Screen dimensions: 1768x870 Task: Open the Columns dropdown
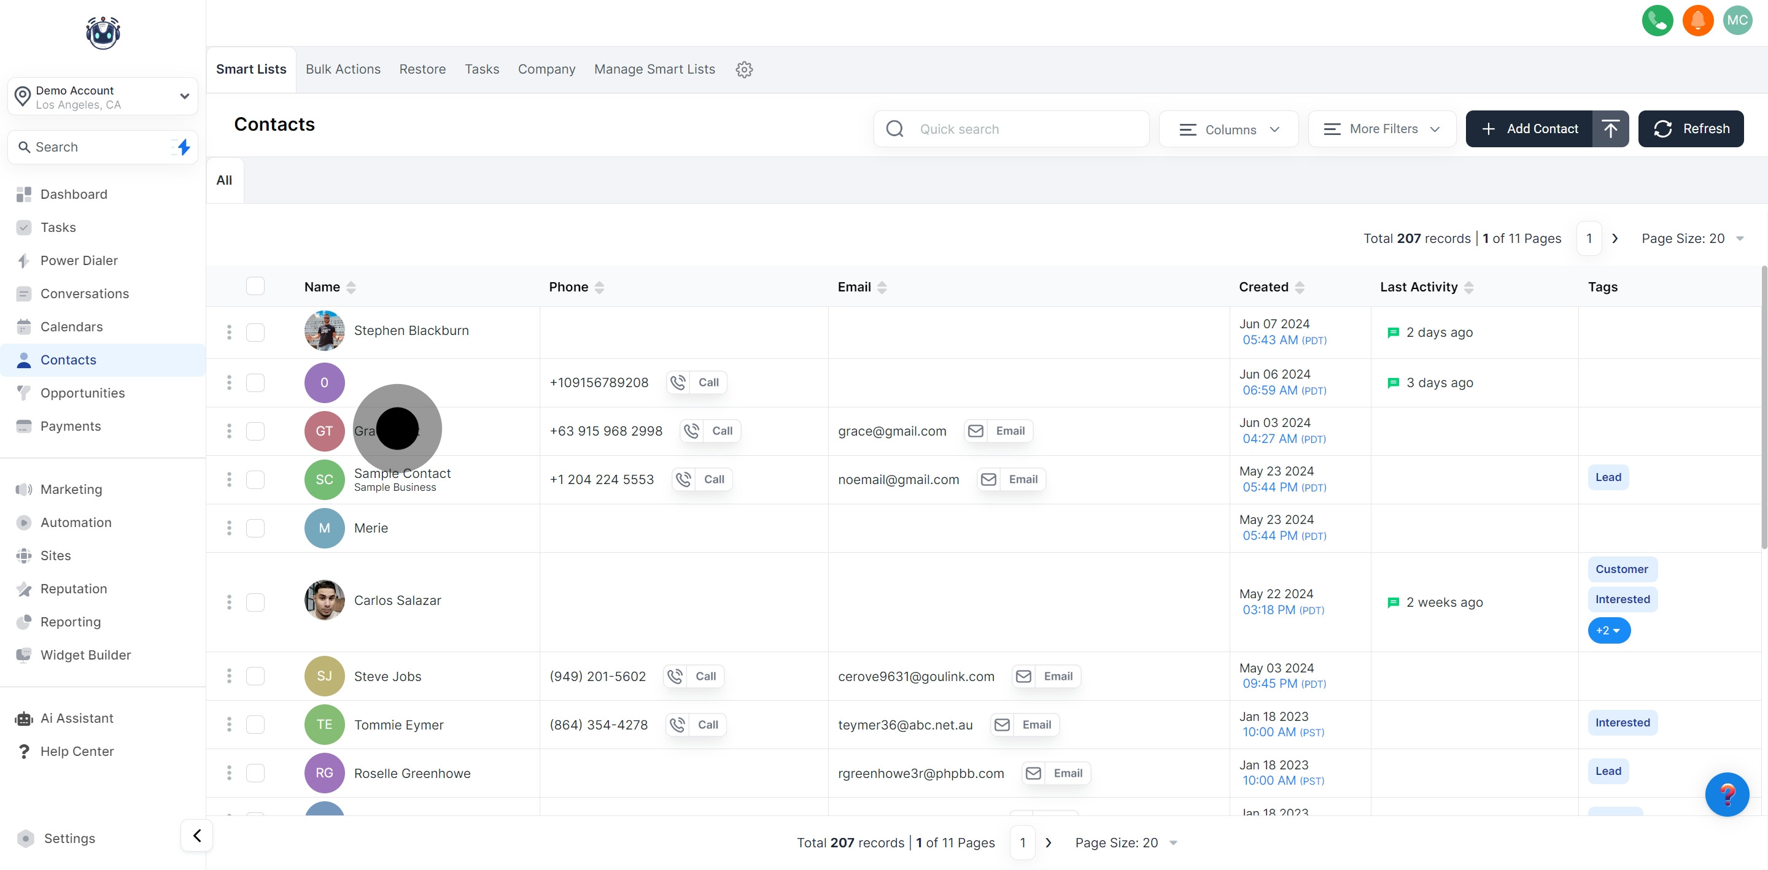click(1228, 129)
